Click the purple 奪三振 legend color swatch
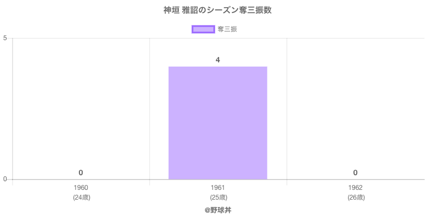 click(203, 29)
